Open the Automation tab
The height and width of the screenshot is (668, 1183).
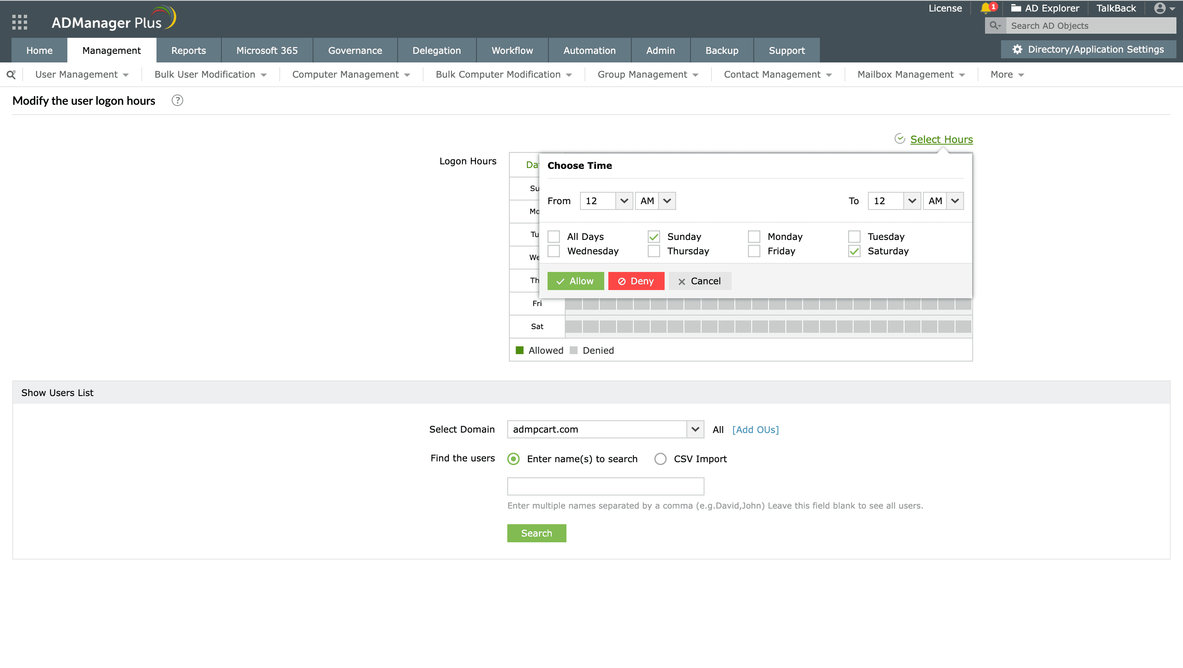[x=589, y=50]
